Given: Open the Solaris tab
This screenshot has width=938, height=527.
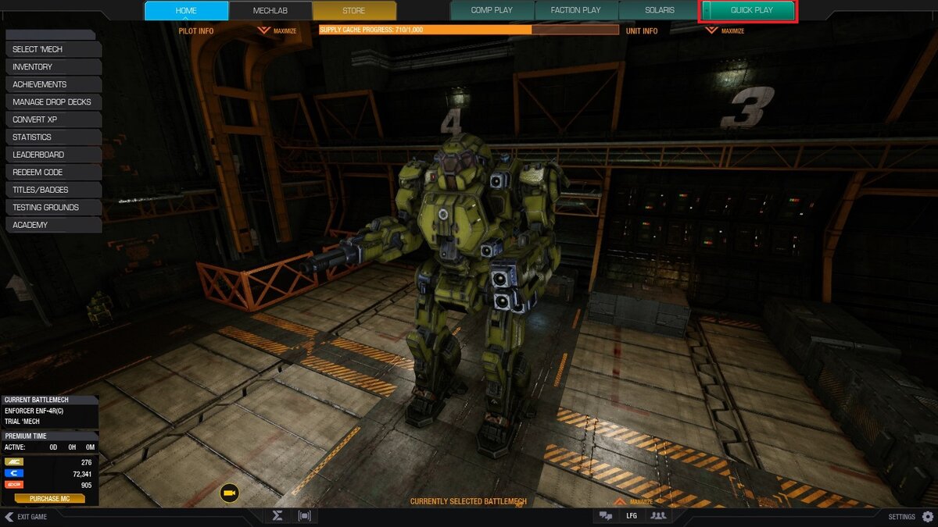Looking at the screenshot, I should click(x=660, y=10).
